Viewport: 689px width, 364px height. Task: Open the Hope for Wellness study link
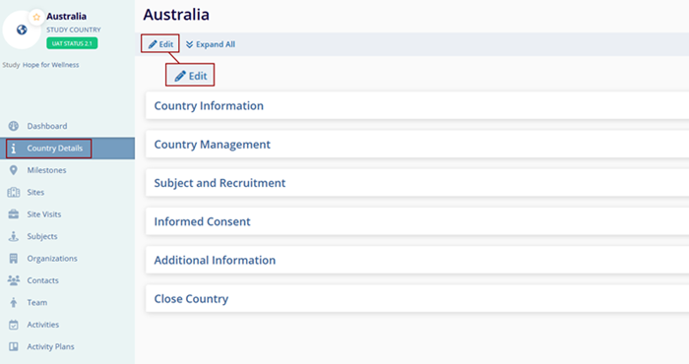(x=50, y=65)
